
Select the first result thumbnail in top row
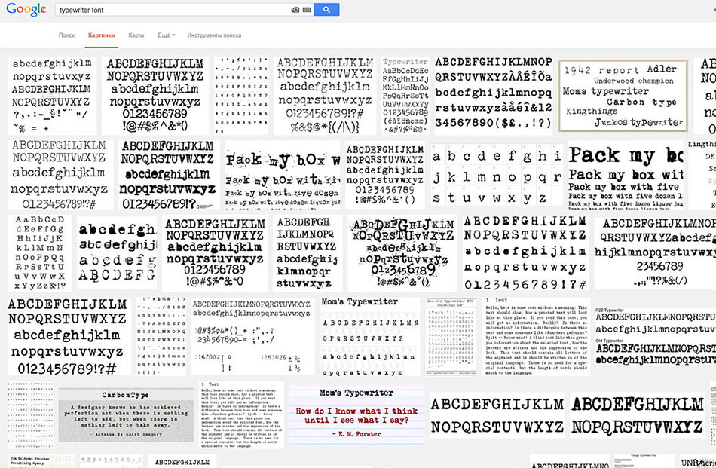pos(52,96)
